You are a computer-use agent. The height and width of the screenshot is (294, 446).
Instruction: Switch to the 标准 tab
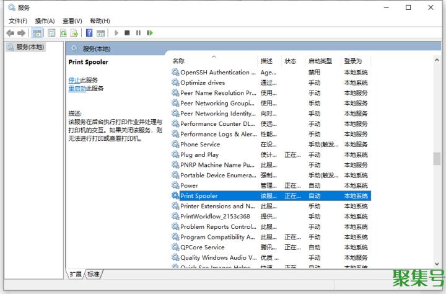[94, 274]
